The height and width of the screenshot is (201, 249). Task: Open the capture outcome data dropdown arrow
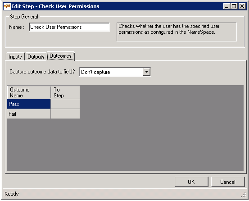pyautogui.click(x=147, y=72)
